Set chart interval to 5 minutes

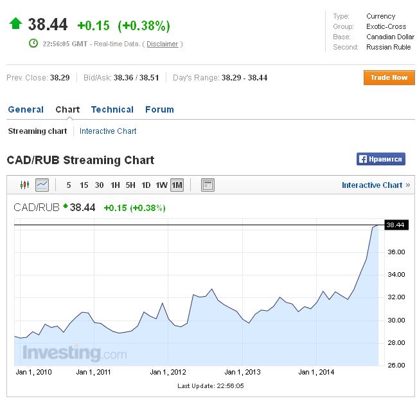point(69,185)
